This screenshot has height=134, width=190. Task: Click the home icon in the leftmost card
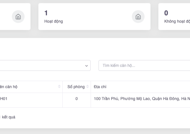pos(18,17)
